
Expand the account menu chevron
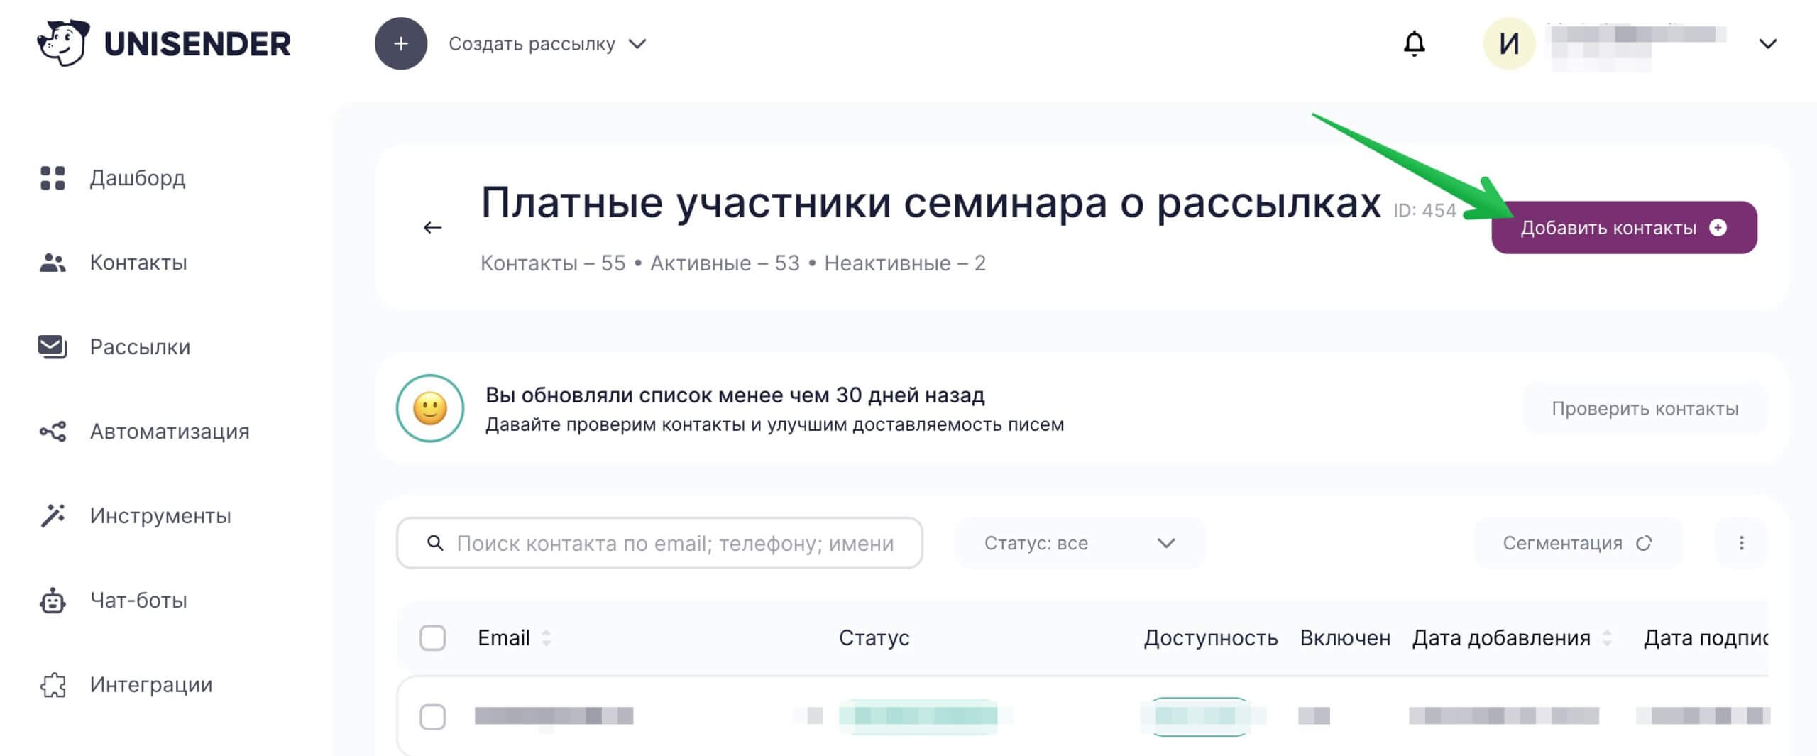coord(1768,44)
